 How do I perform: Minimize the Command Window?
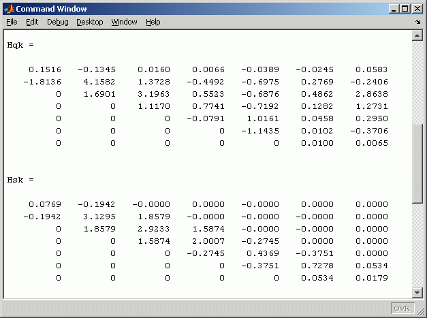(395, 8)
